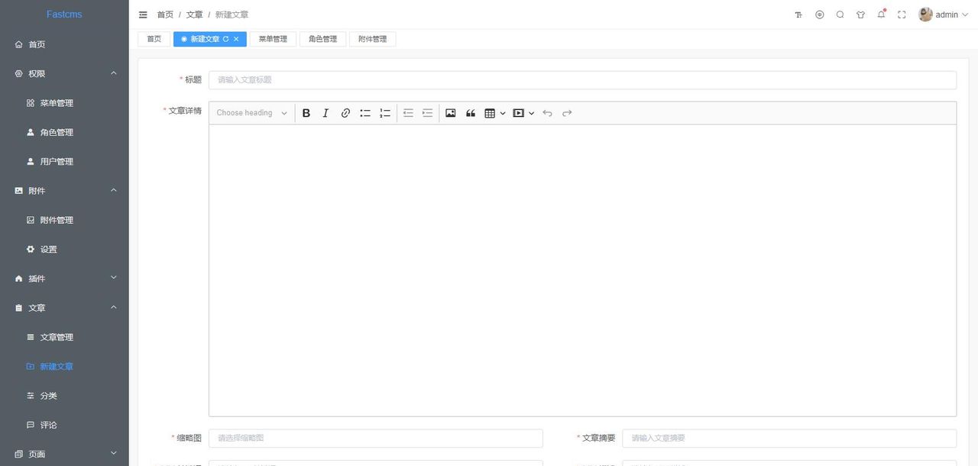The height and width of the screenshot is (466, 978).
Task: Undo the last editor action
Action: coord(547,112)
